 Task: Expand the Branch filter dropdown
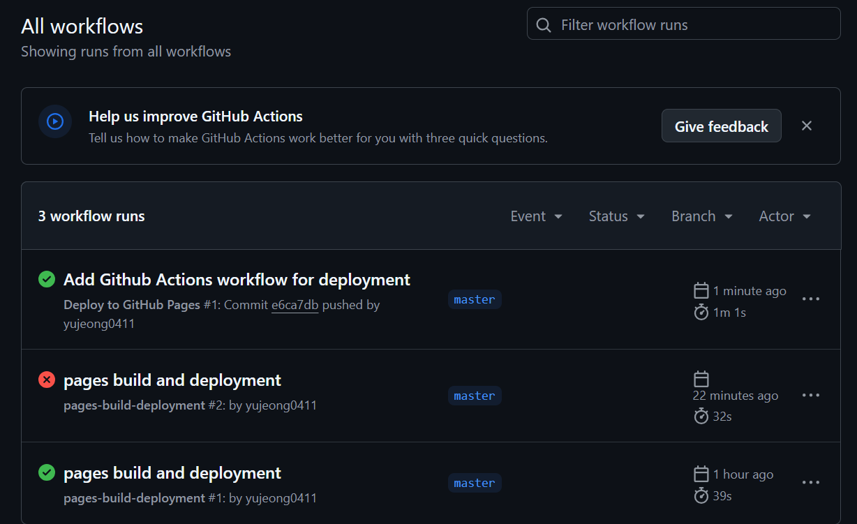(x=702, y=216)
